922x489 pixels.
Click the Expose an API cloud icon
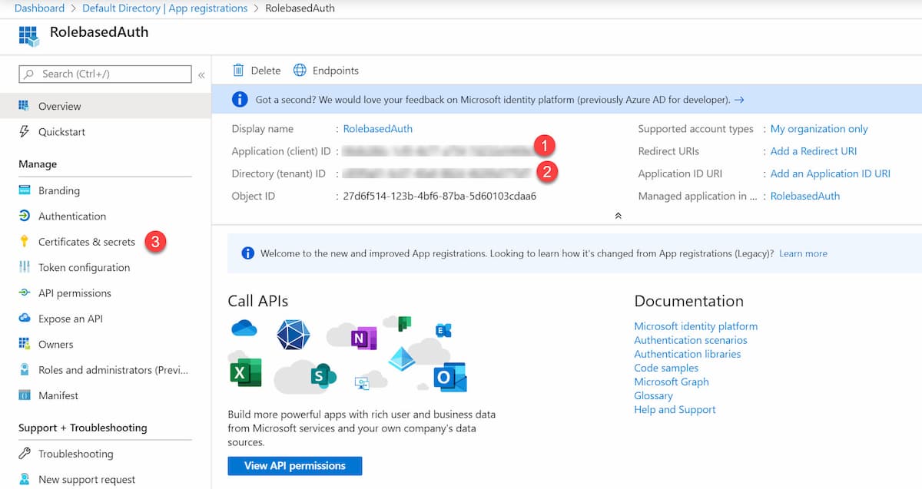(24, 319)
